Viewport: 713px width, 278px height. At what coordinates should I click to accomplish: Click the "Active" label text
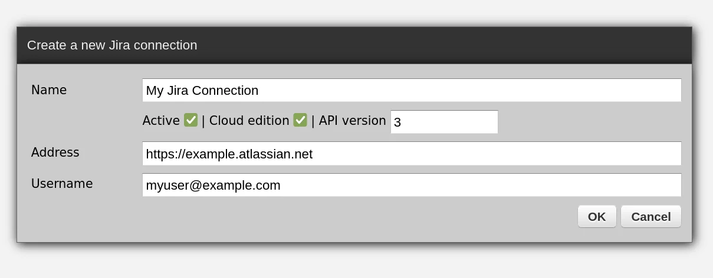[x=161, y=120]
